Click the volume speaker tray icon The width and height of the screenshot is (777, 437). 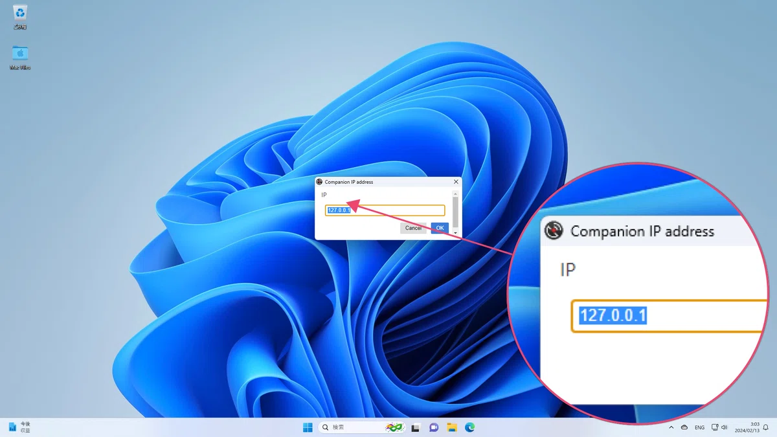tap(724, 427)
